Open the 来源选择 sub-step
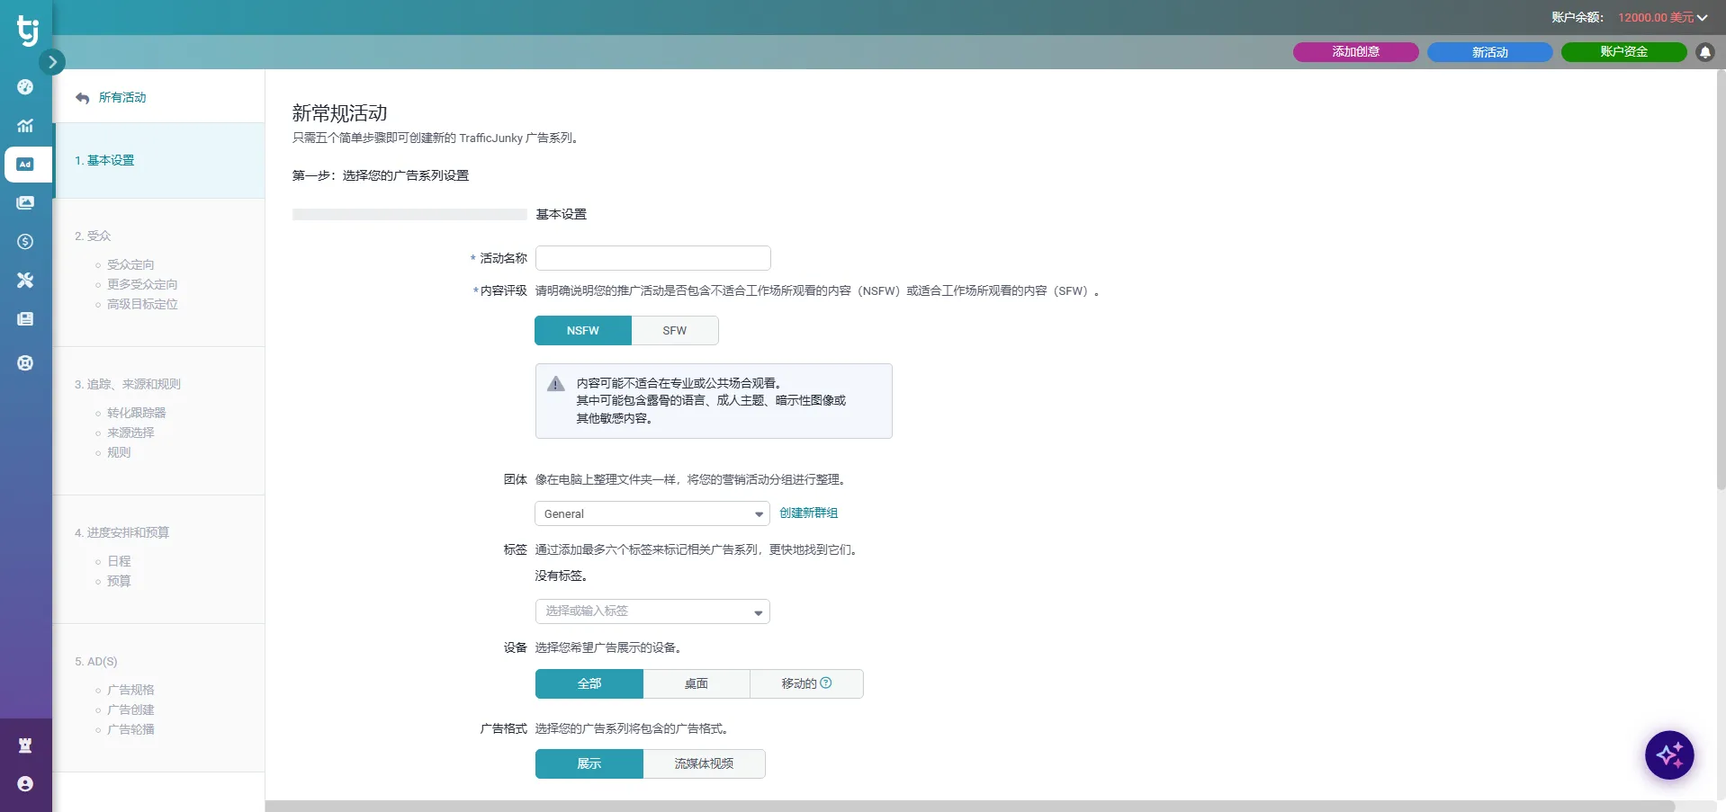Viewport: 1726px width, 812px height. pyautogui.click(x=130, y=433)
